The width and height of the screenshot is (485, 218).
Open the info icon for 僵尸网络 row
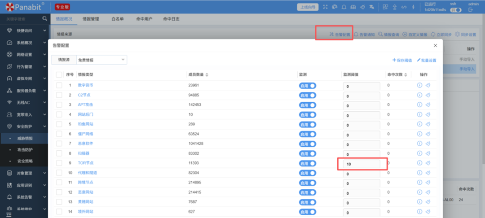click(420, 134)
